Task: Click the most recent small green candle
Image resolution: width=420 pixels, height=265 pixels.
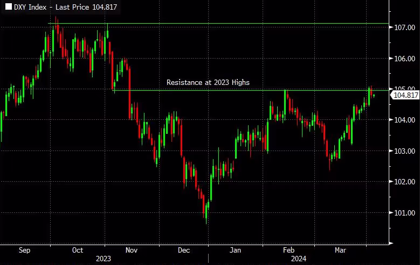Action: (x=374, y=96)
